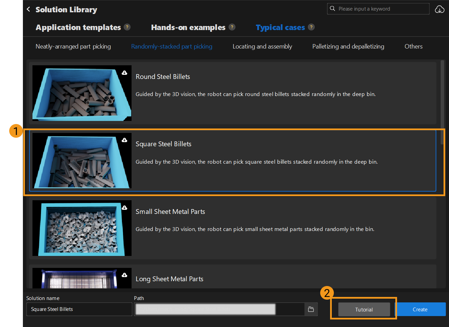Select Round Steel Billets thumbnail

tap(82, 93)
